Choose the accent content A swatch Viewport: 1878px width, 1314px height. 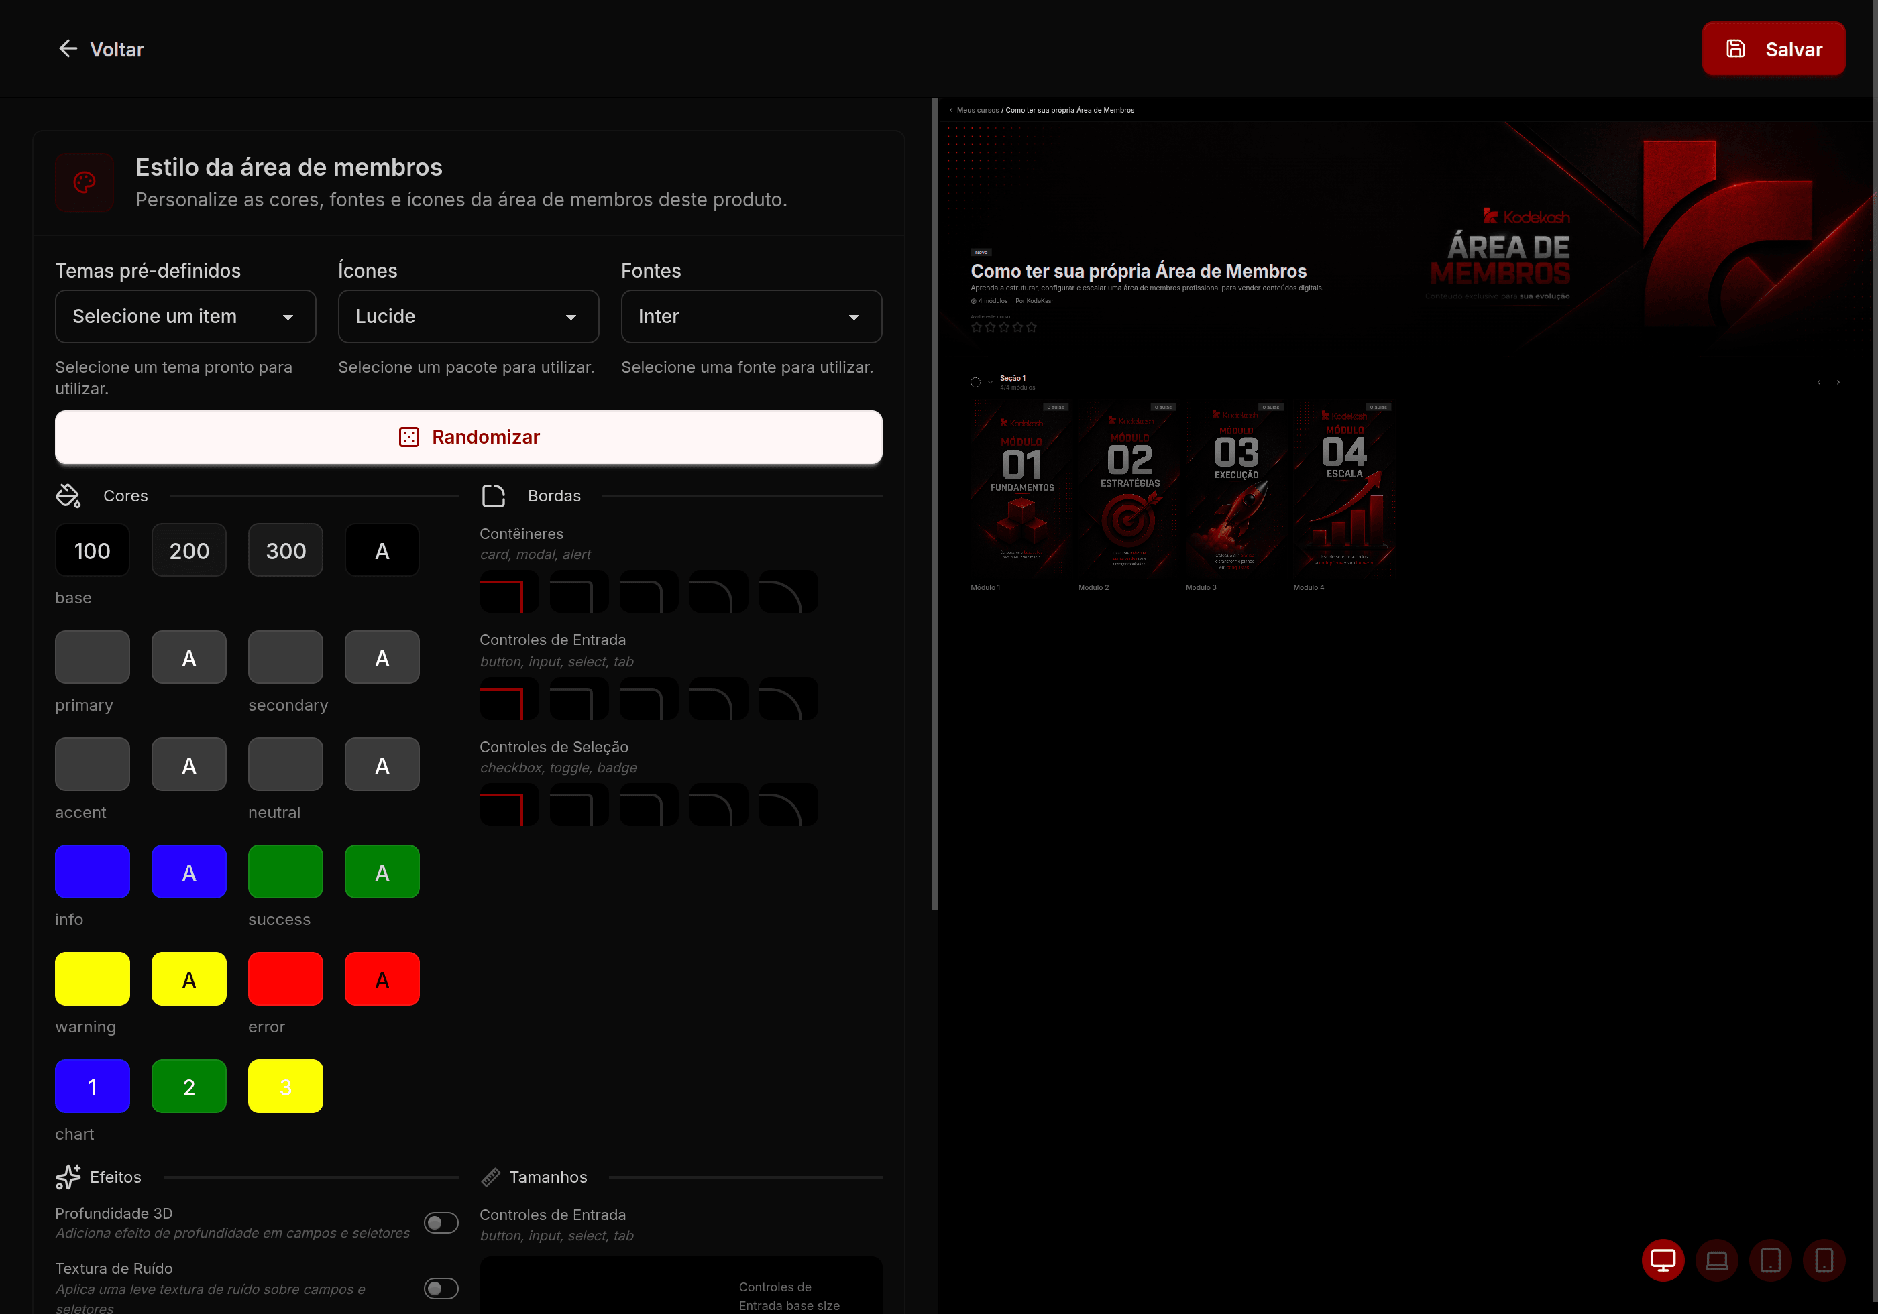(x=189, y=764)
